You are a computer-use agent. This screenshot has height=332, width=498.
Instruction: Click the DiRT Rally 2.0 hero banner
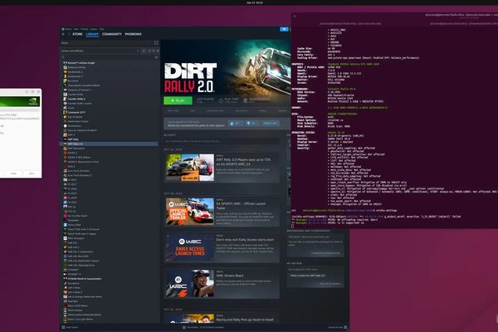click(226, 66)
